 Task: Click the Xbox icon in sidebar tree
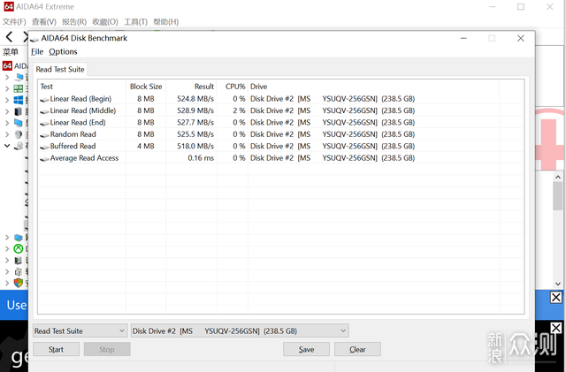[x=19, y=248]
